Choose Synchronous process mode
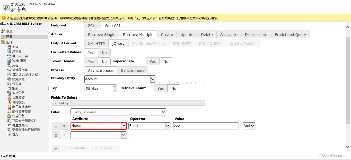This screenshot has height=160, width=351. coord(133,70)
